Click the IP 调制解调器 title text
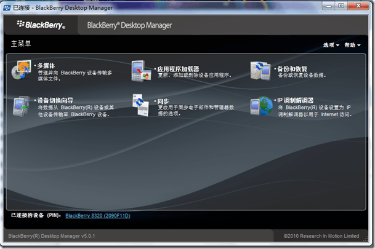This screenshot has height=249, width=375. (295, 100)
